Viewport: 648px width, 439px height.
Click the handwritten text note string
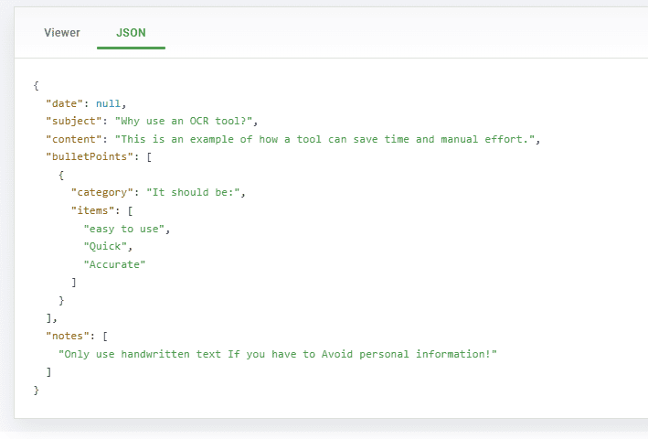278,353
